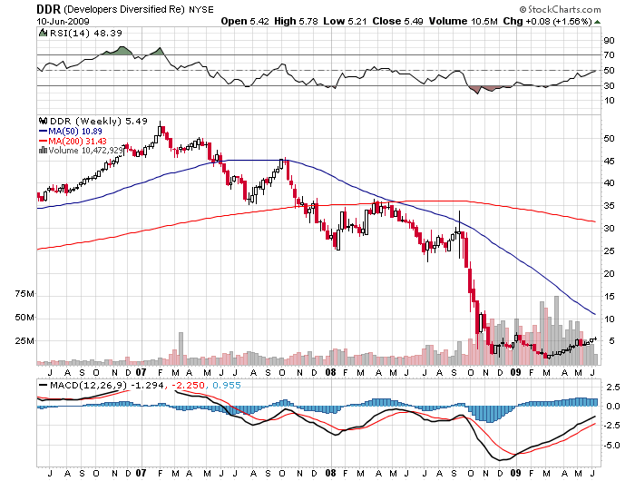Click the '09' year marker on price axis
The height and width of the screenshot is (481, 635).
[515, 372]
